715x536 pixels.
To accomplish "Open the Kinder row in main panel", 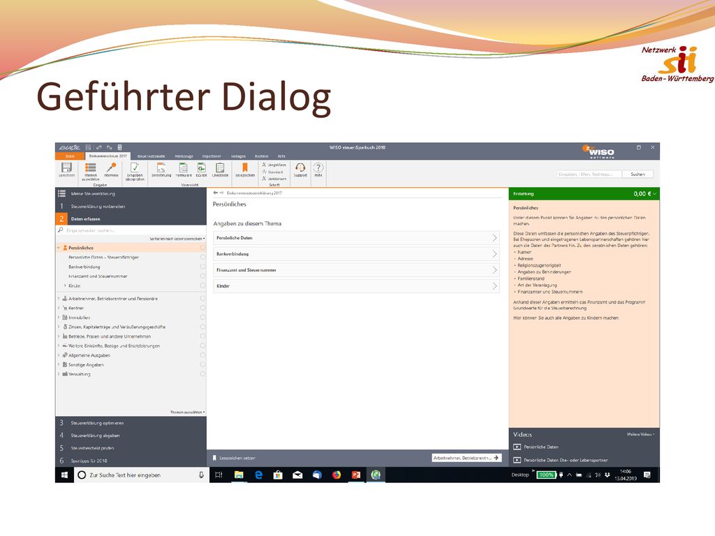I will point(356,286).
